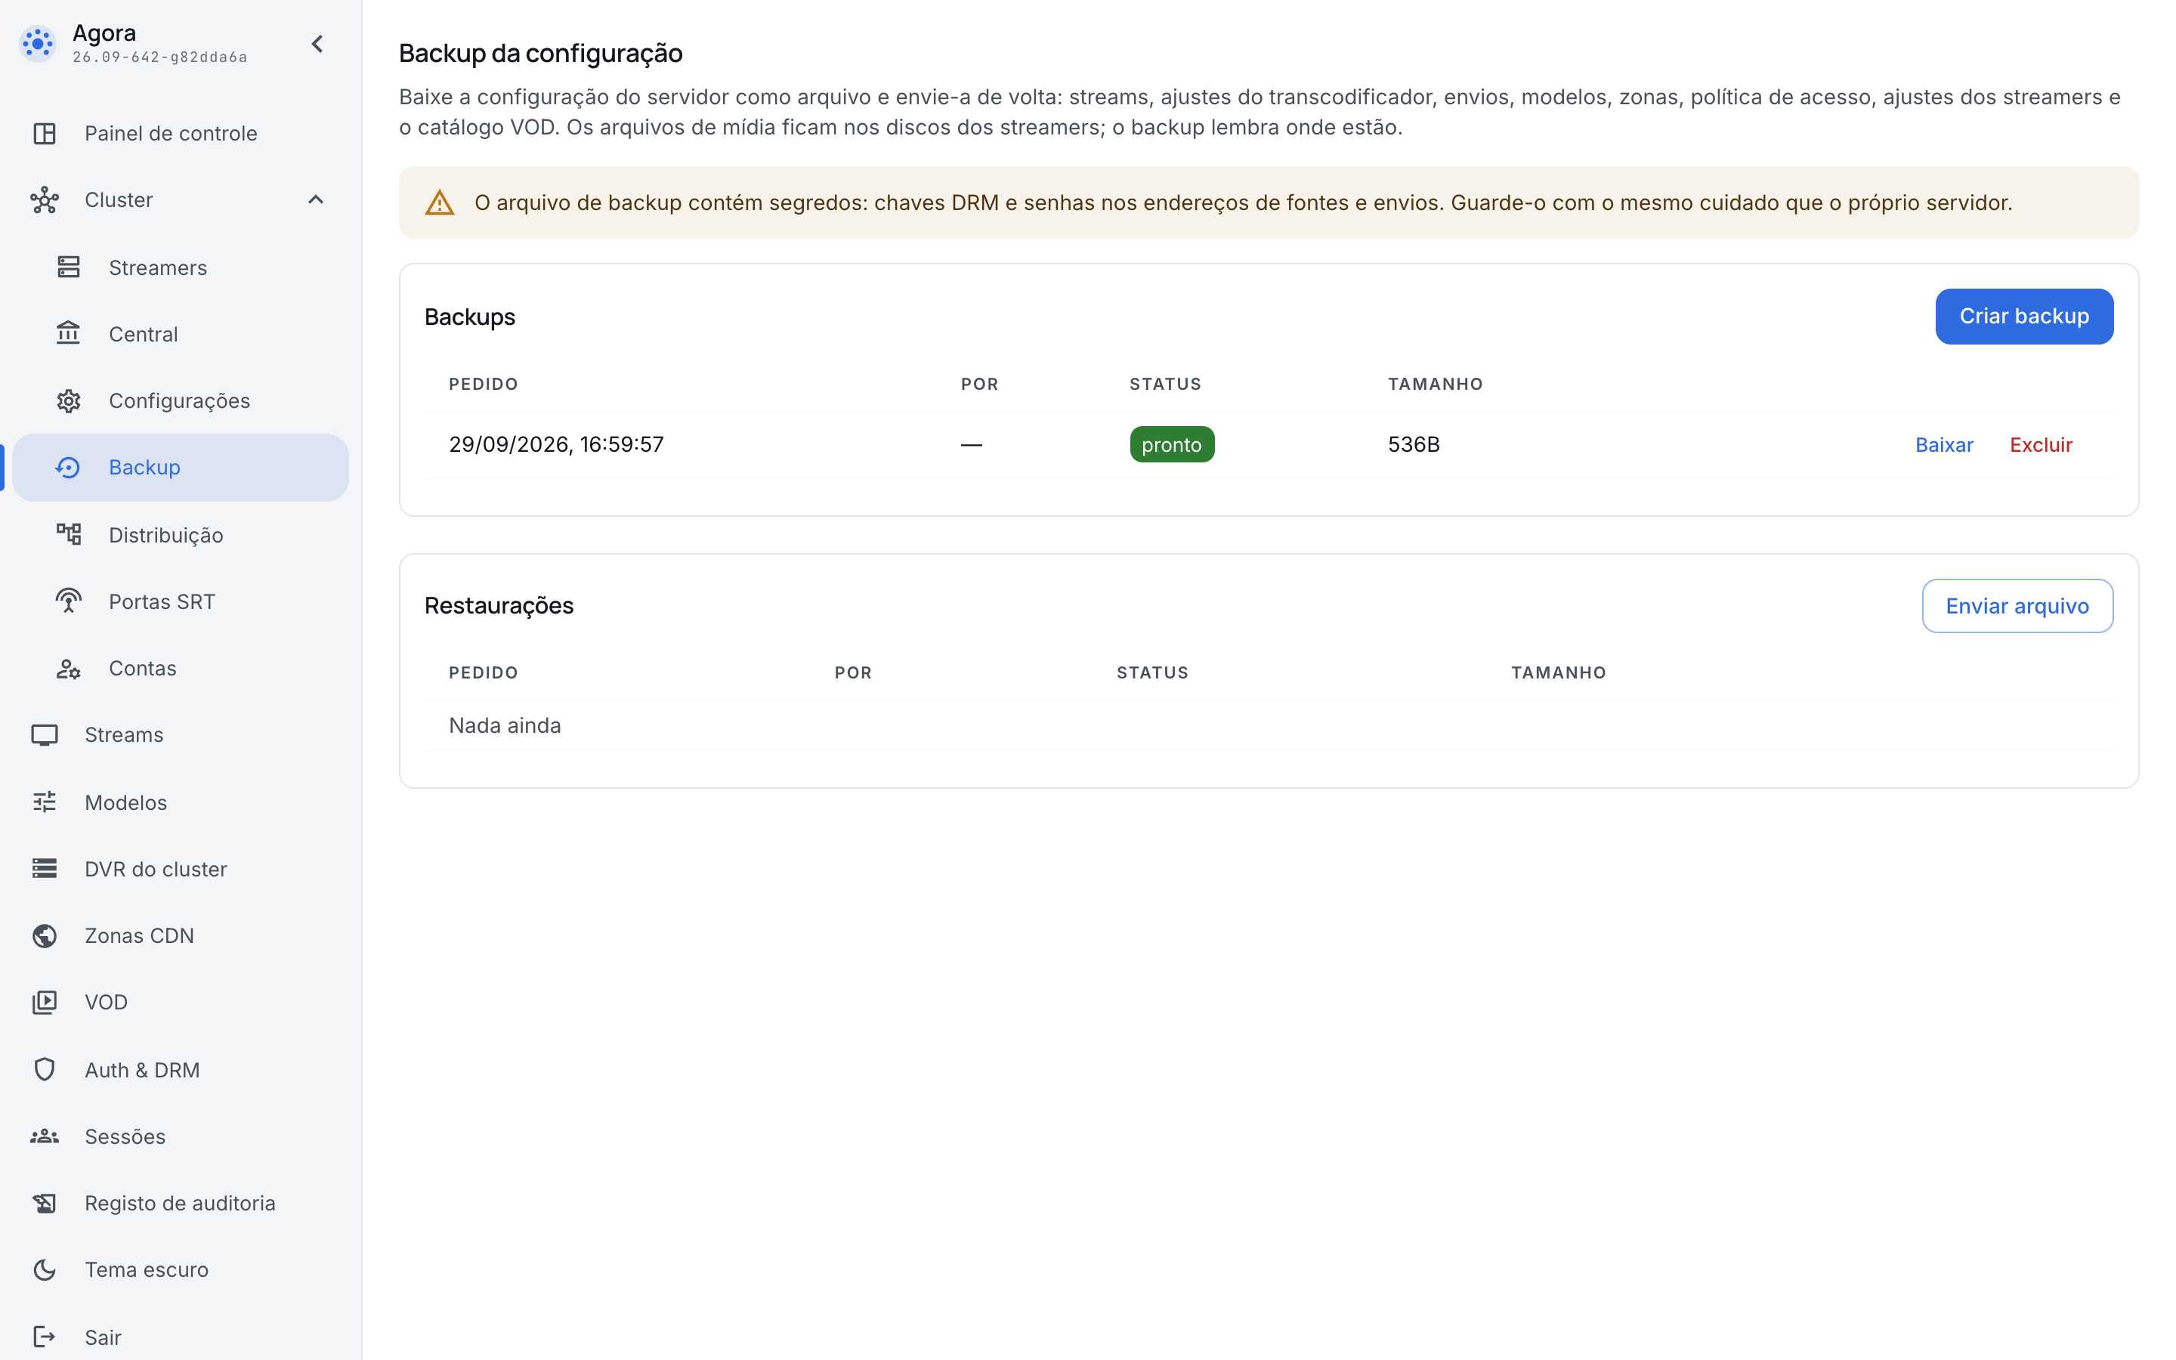Download the backup via Baixar link

[1944, 444]
